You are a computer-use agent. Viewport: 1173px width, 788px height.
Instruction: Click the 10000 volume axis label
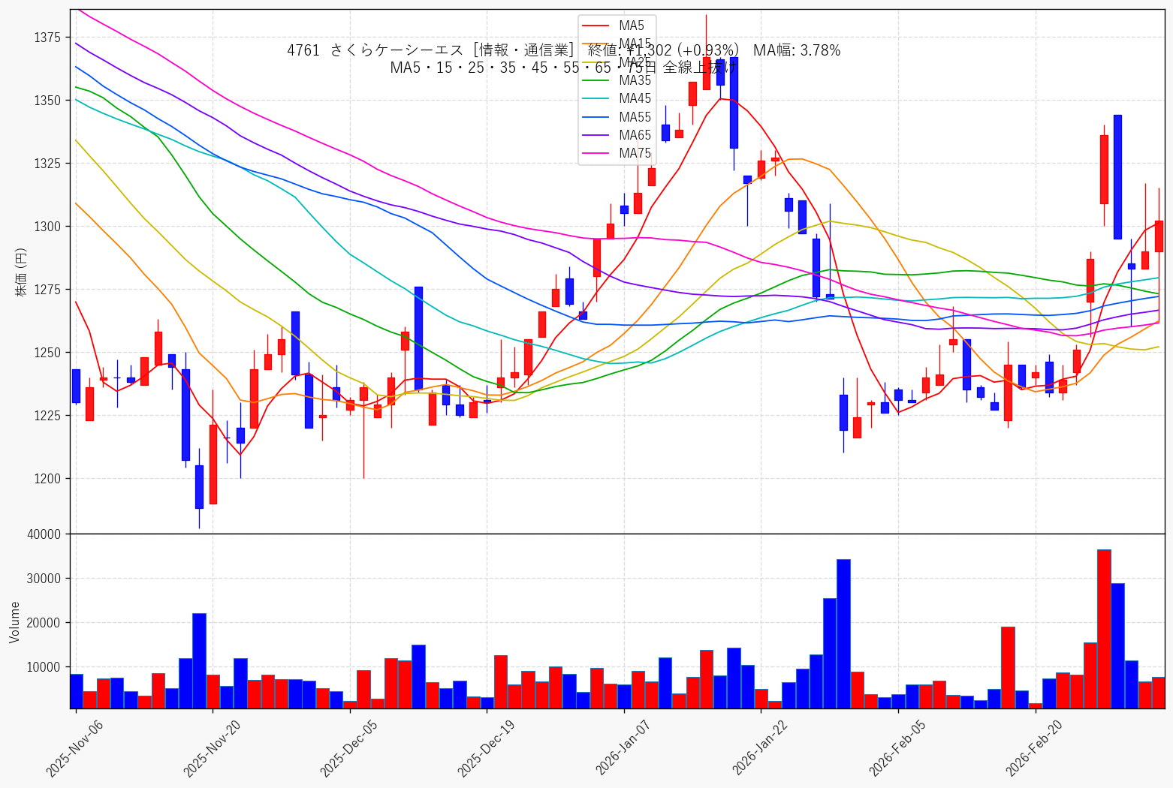[x=44, y=667]
